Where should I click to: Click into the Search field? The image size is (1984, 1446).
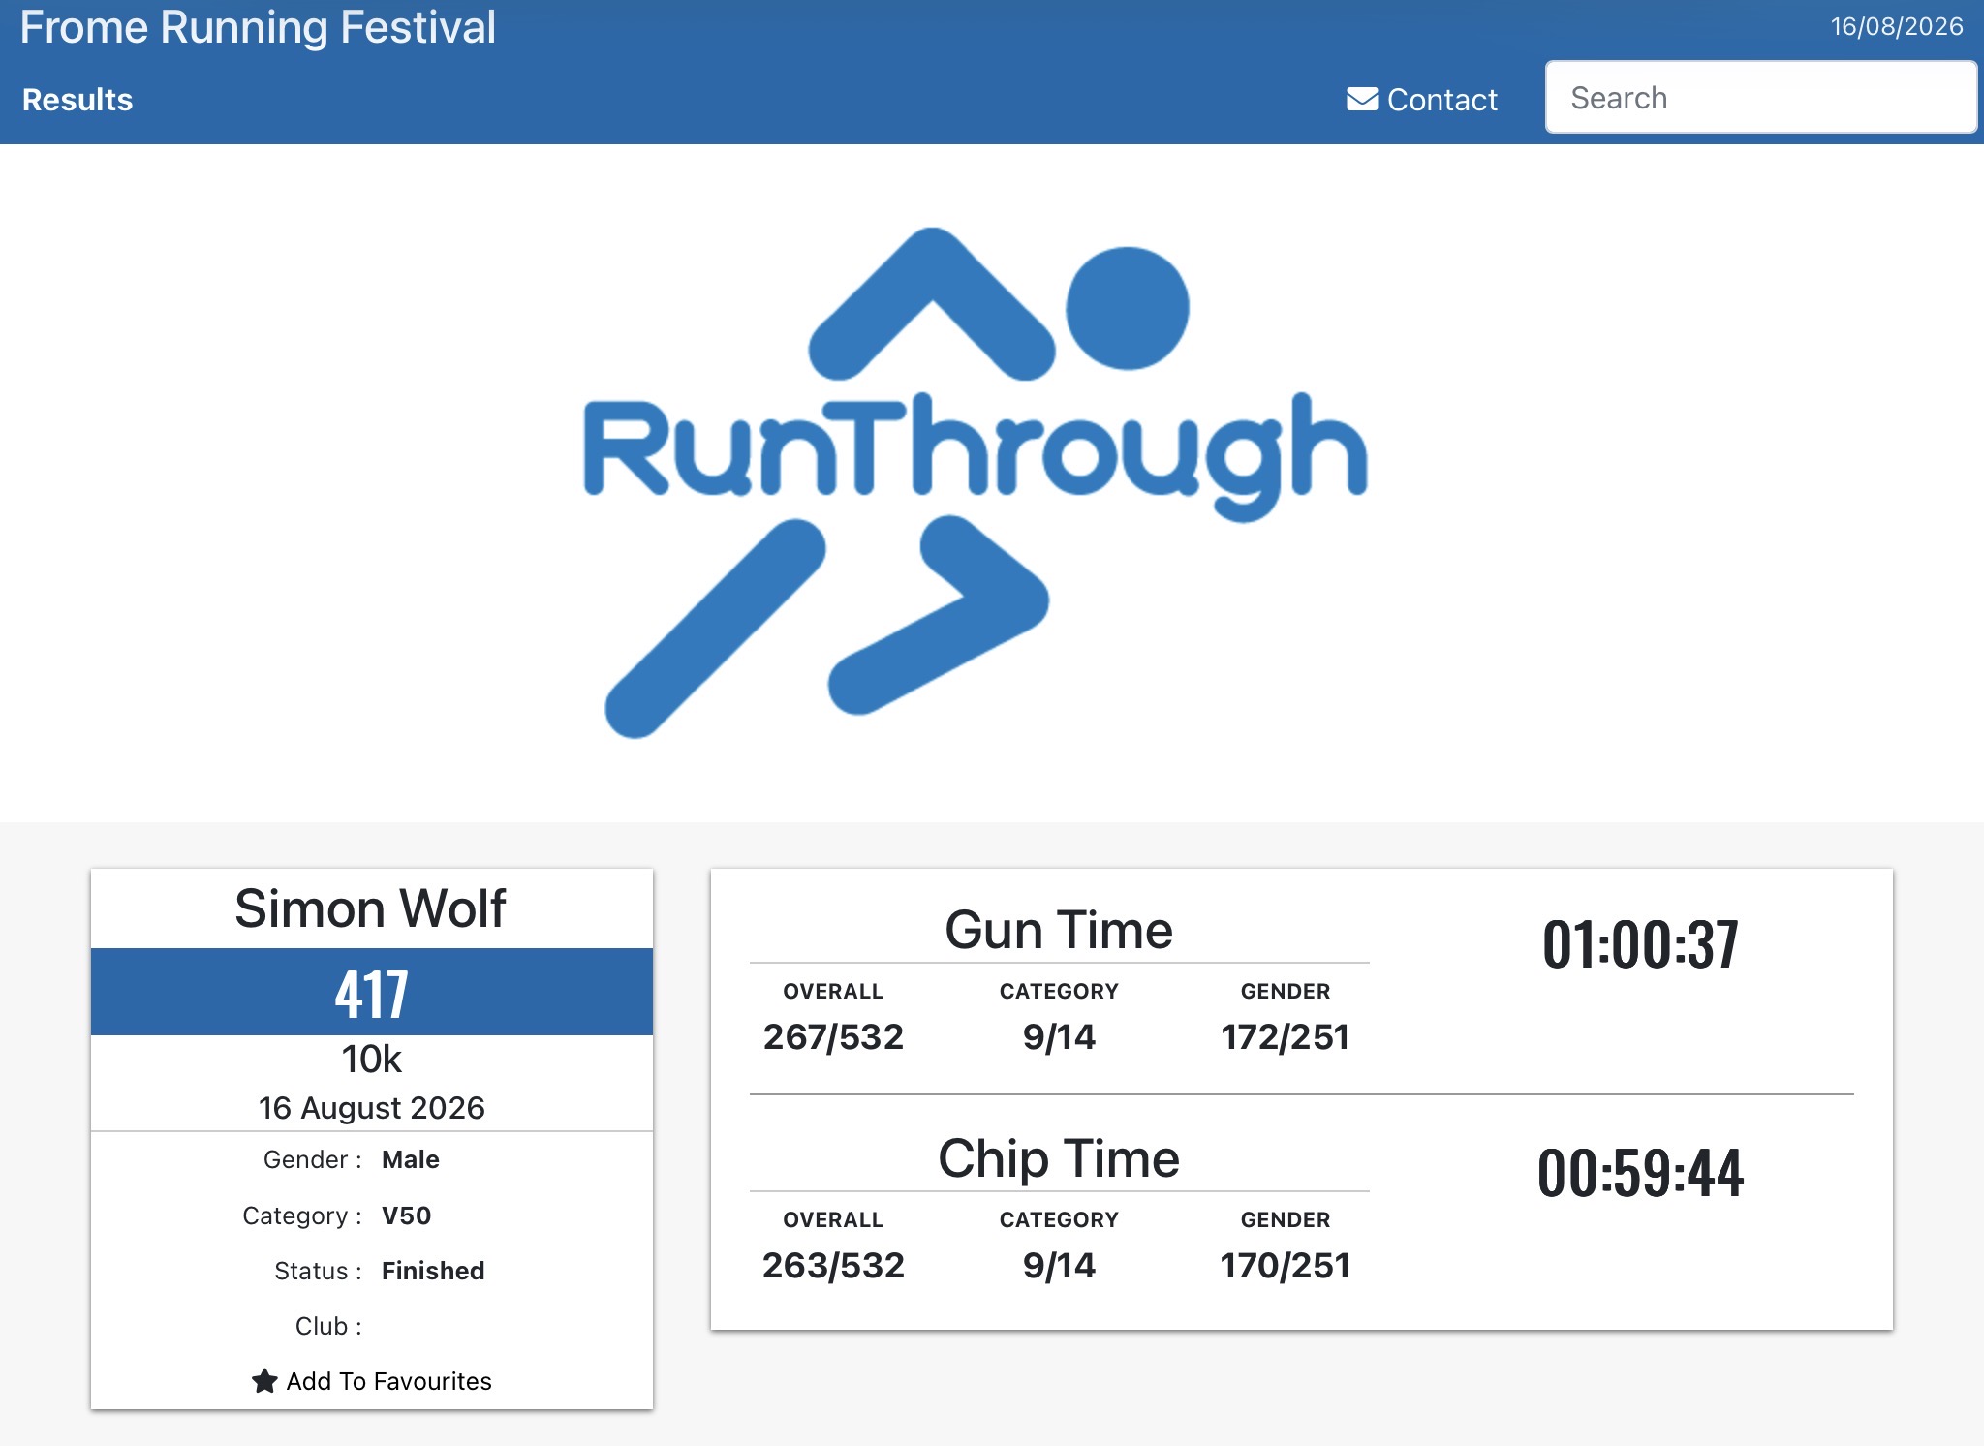[1760, 98]
